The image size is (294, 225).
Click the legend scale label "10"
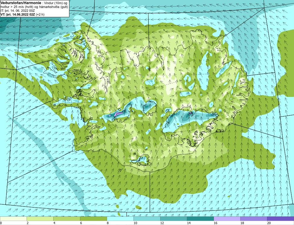point(135,223)
